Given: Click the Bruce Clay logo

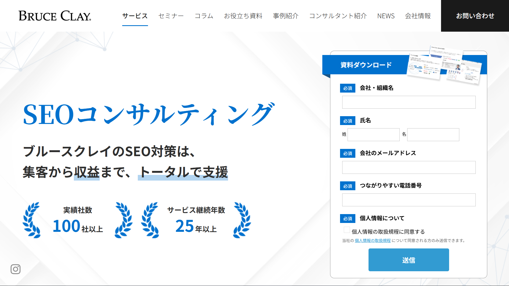Looking at the screenshot, I should tap(55, 16).
